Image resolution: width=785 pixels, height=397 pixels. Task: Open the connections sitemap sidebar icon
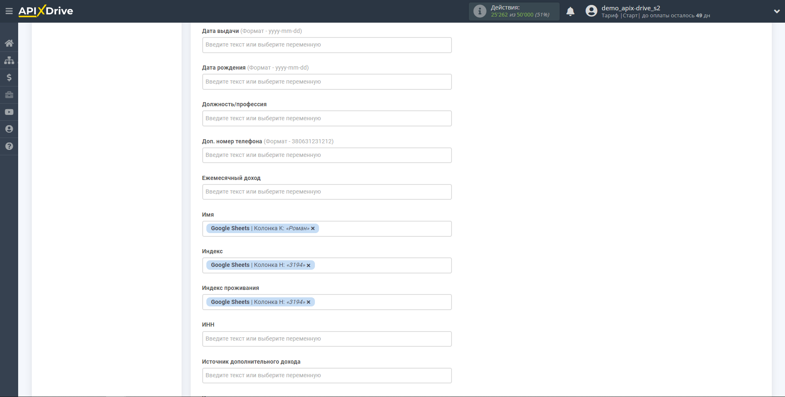[x=9, y=61]
